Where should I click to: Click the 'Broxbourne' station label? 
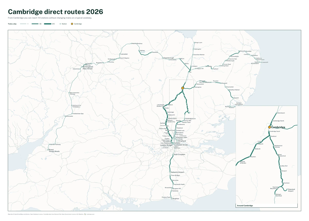click(181, 124)
